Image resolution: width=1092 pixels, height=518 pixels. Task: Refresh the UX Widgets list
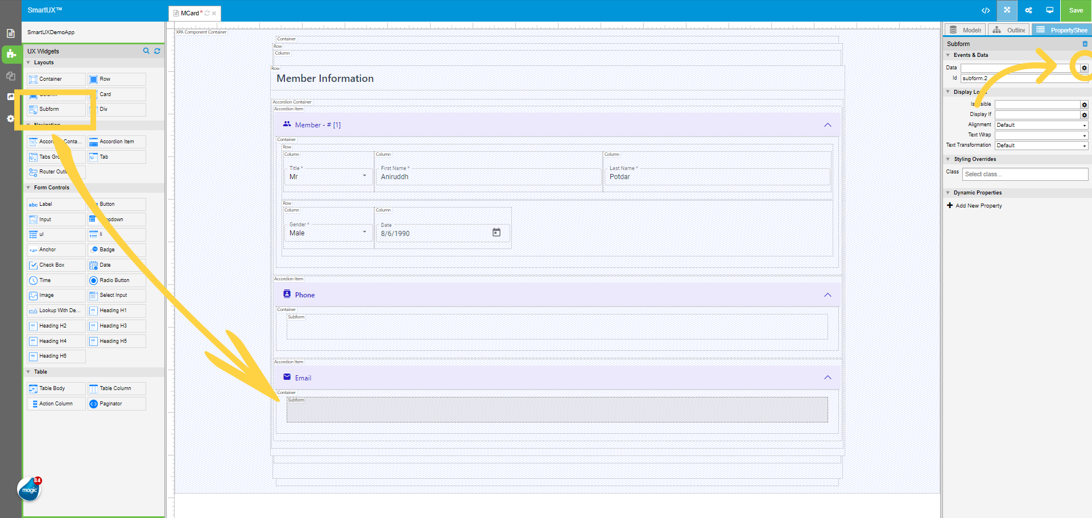(x=157, y=51)
